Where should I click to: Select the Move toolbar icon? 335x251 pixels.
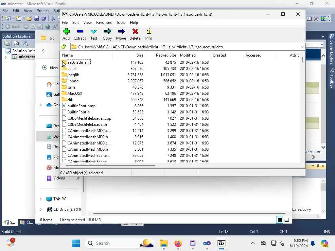click(x=121, y=34)
